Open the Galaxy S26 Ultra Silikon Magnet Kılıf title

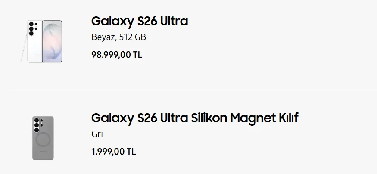(x=195, y=118)
